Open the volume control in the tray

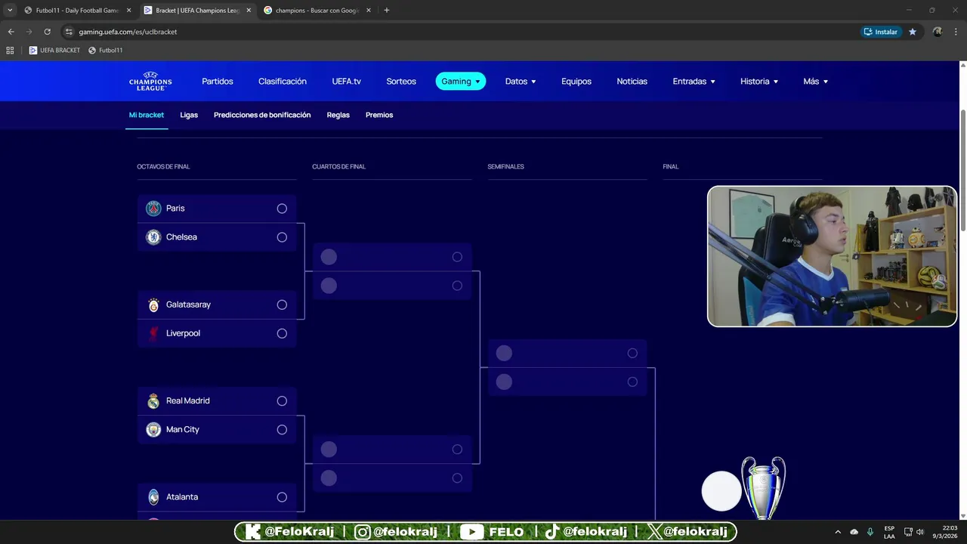(x=920, y=532)
